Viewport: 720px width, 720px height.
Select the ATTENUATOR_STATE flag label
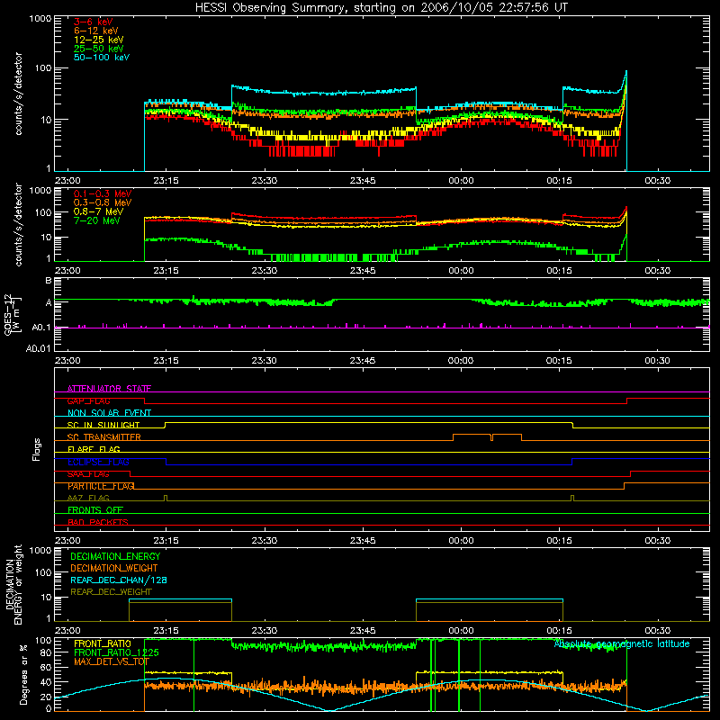coord(109,389)
